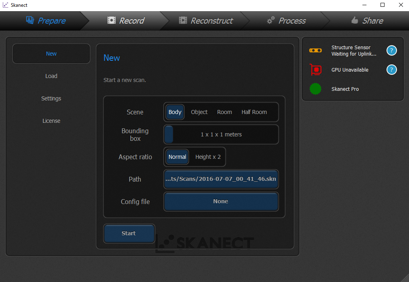409x282 pixels.
Task: Click the Prepare stage pictures icon
Action: click(x=30, y=20)
